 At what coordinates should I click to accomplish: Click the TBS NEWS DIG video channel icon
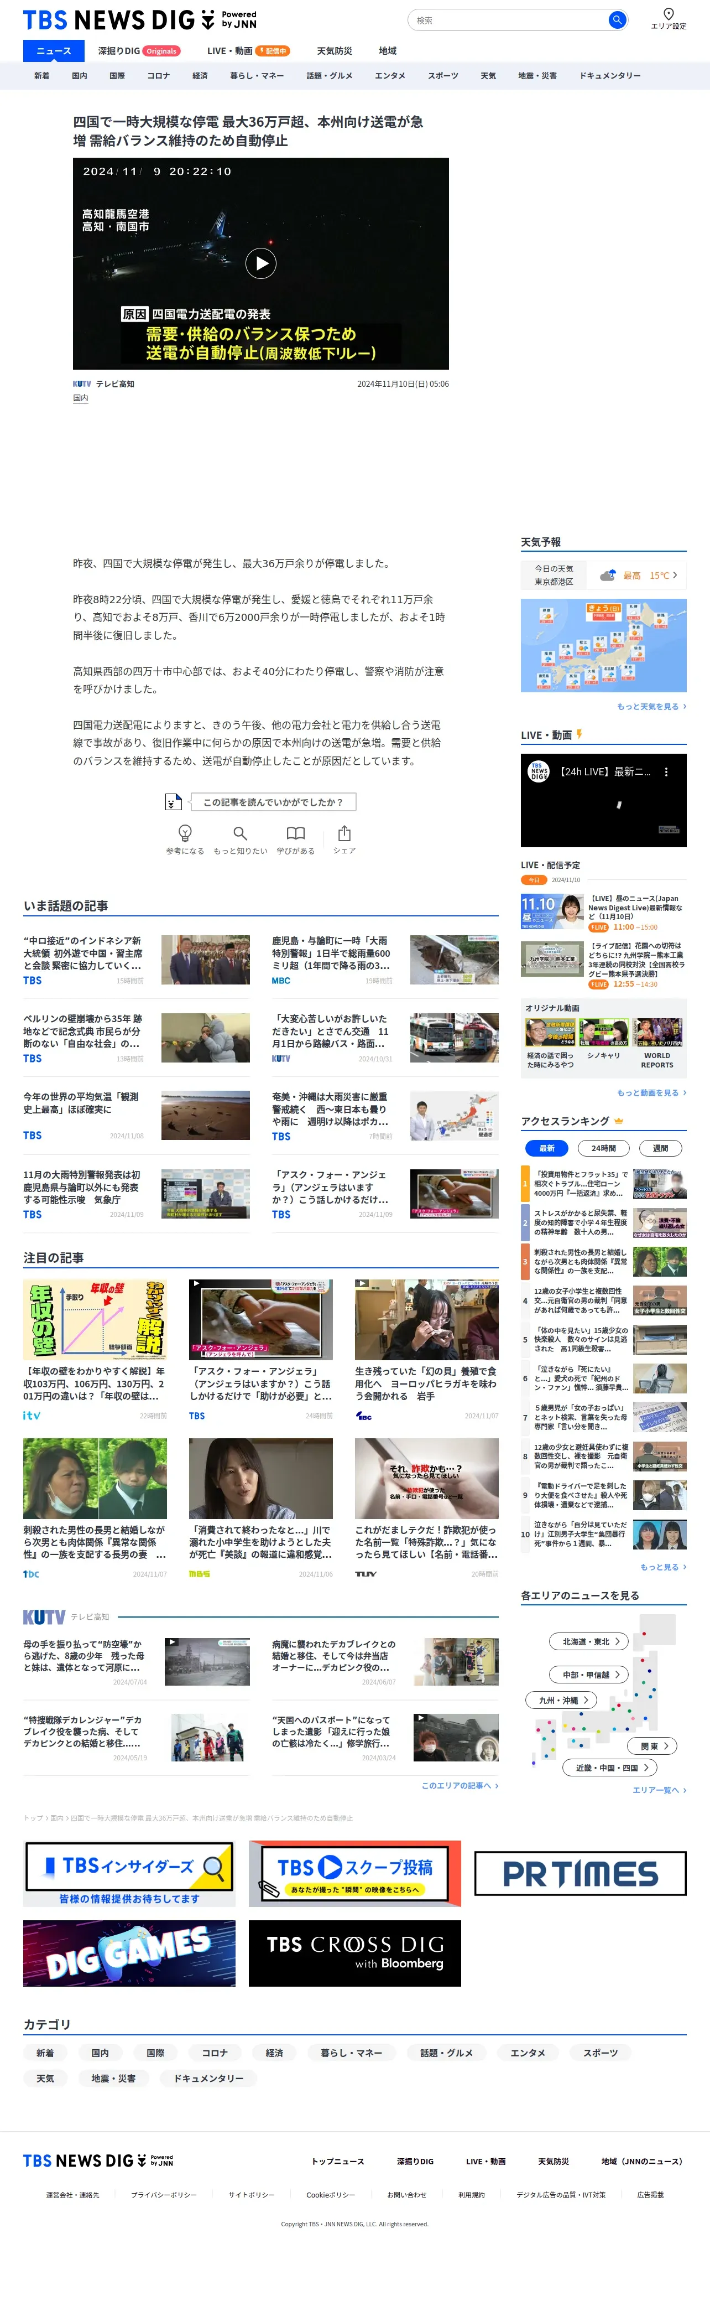click(539, 771)
